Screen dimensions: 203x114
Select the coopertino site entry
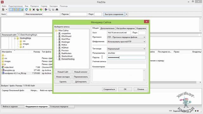tap(66, 33)
